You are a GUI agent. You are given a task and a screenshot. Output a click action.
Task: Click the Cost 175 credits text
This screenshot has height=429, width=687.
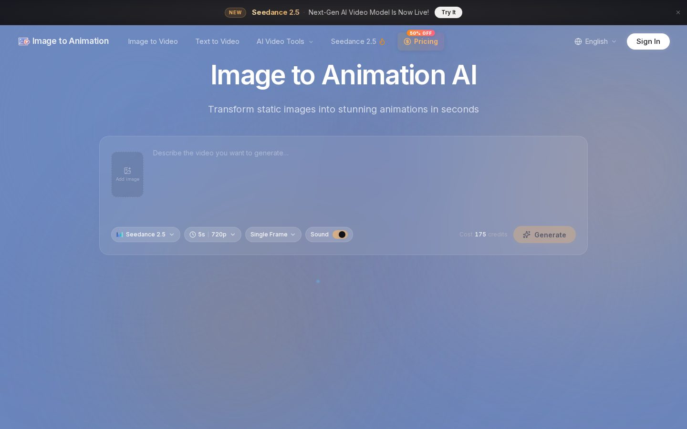click(483, 235)
